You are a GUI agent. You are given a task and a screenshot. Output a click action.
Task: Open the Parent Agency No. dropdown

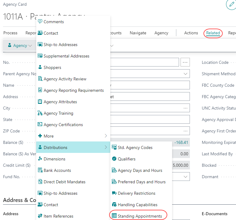click(185, 74)
